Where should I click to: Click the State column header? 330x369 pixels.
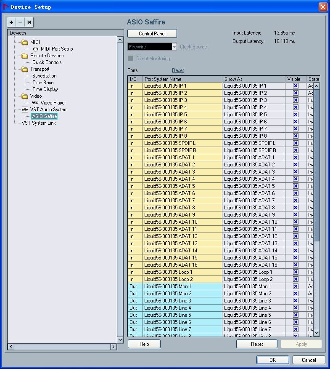(x=313, y=79)
